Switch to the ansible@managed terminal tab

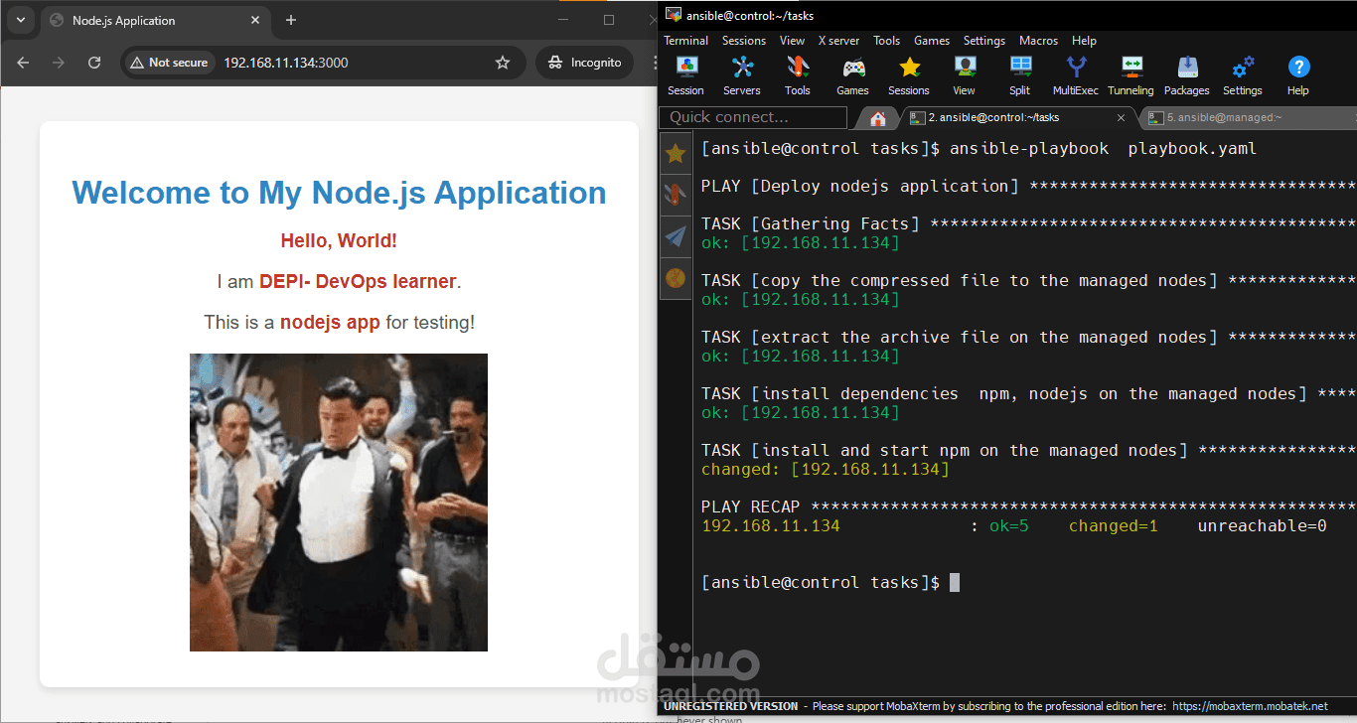[x=1224, y=117]
